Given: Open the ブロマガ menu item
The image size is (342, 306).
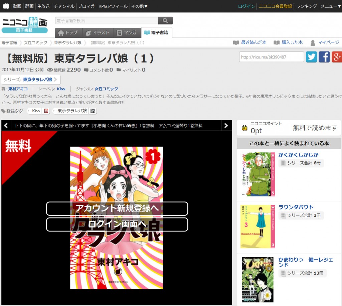Looking at the screenshot, I should [x=86, y=6].
